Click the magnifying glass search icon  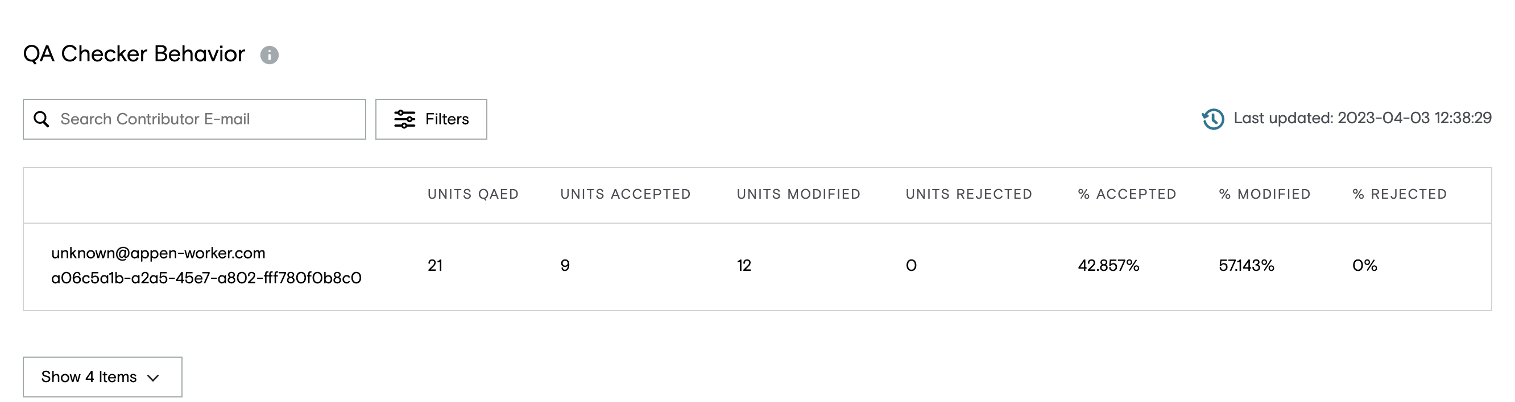[x=41, y=119]
